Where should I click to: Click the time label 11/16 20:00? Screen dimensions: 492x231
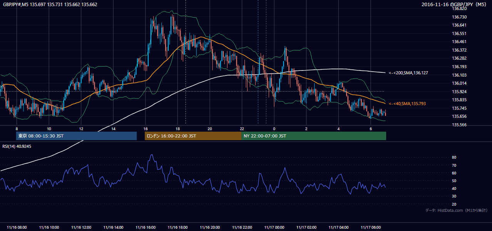pos(210,228)
